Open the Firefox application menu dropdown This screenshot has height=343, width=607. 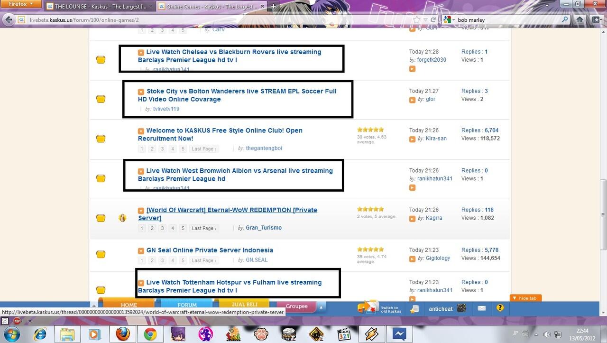[x=21, y=4]
